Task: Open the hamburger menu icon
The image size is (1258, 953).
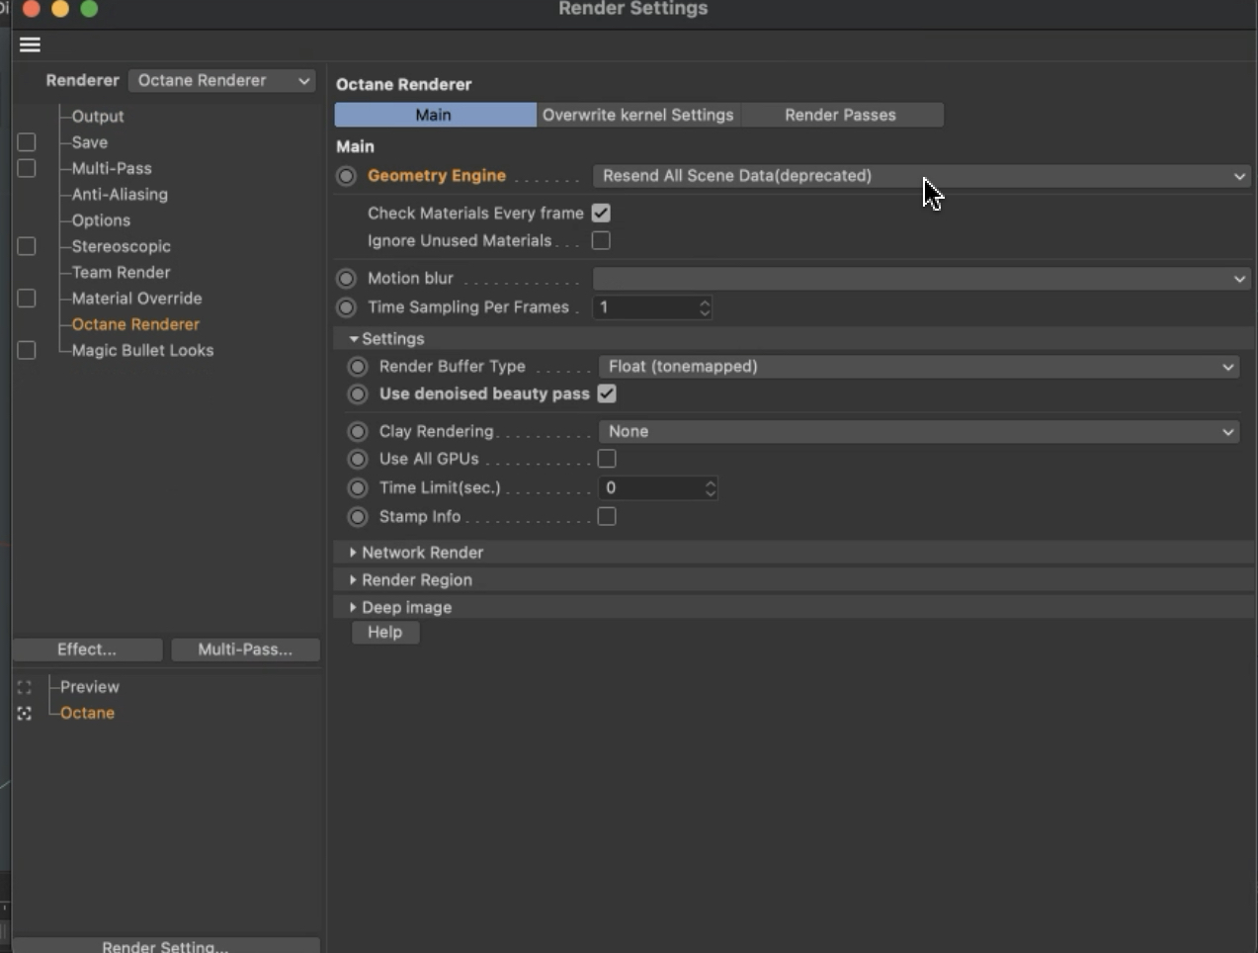Action: point(30,44)
